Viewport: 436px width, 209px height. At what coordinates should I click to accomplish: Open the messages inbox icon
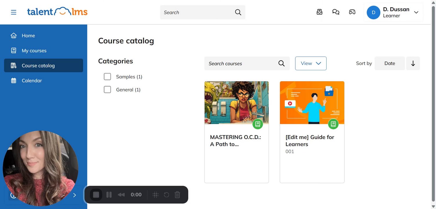tap(319, 12)
